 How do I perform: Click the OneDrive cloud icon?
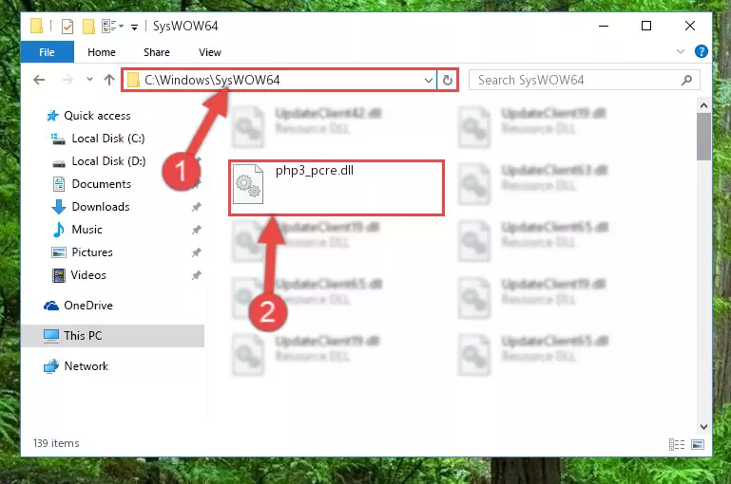51,306
